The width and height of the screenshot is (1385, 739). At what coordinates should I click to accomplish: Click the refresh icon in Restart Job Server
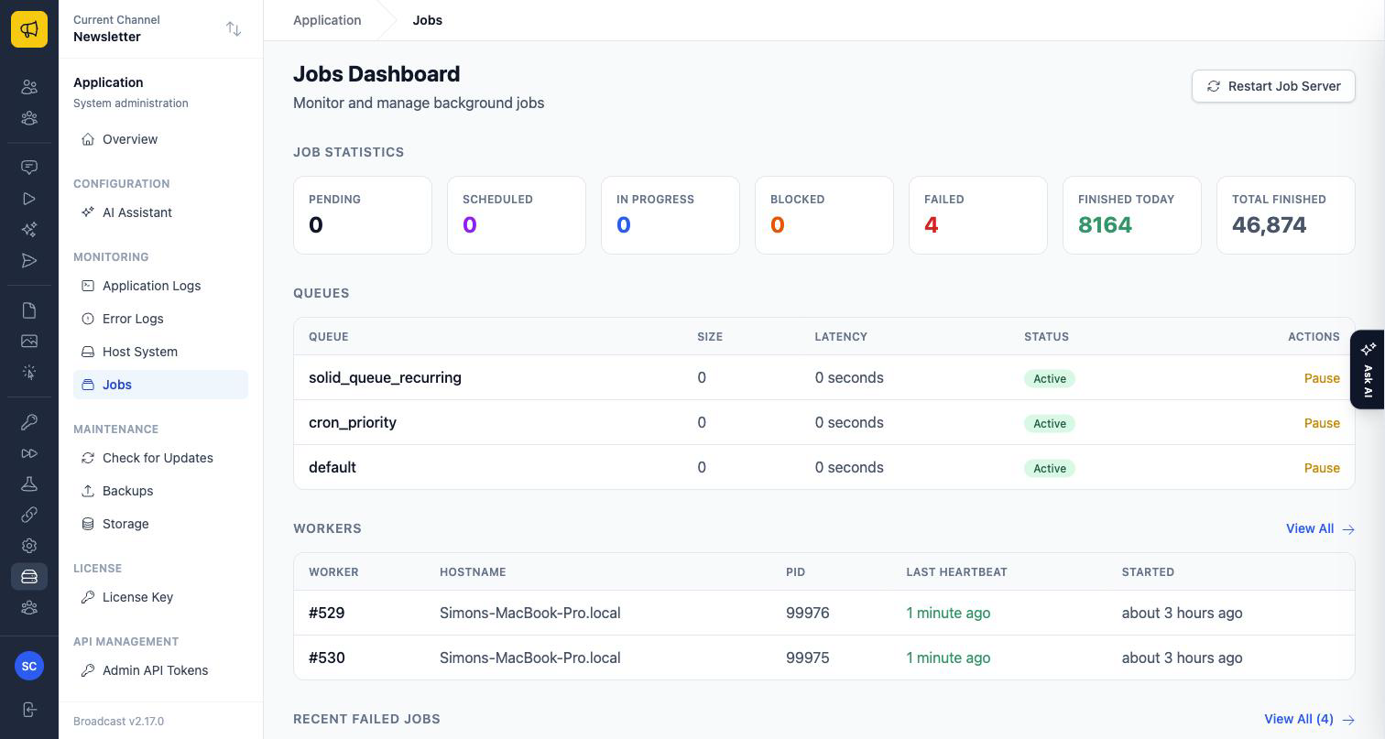coord(1214,86)
